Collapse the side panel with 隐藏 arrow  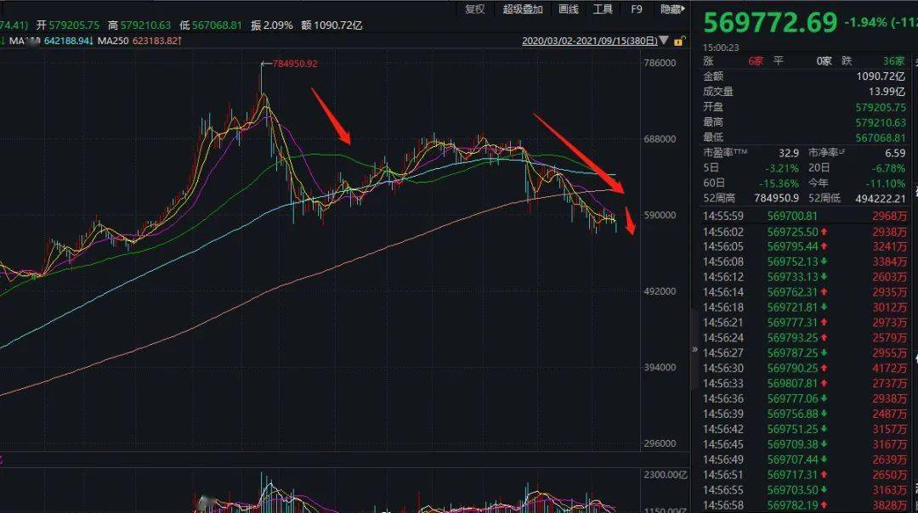[x=672, y=9]
